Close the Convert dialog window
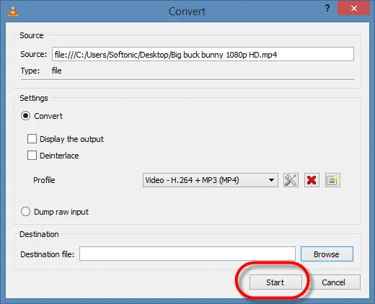The width and height of the screenshot is (375, 304). click(x=354, y=9)
